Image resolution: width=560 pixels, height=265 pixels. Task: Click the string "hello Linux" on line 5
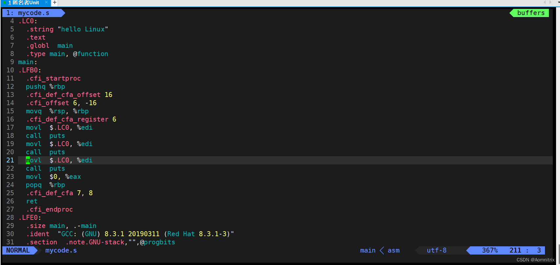(x=83, y=29)
